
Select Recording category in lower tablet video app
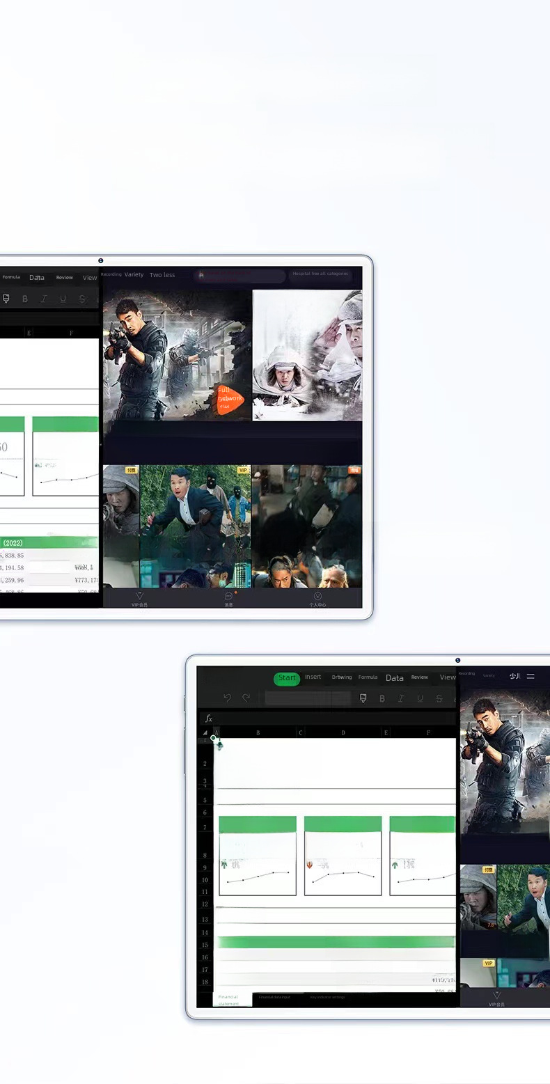pyautogui.click(x=466, y=674)
